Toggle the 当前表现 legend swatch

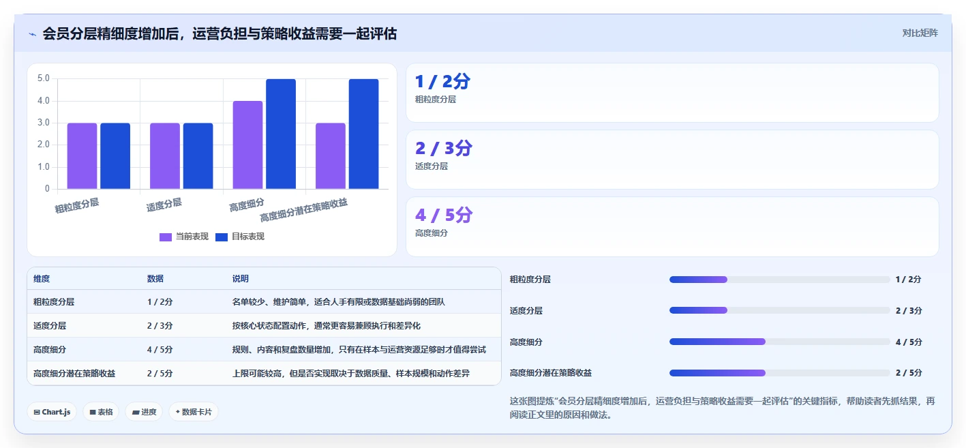(x=166, y=237)
